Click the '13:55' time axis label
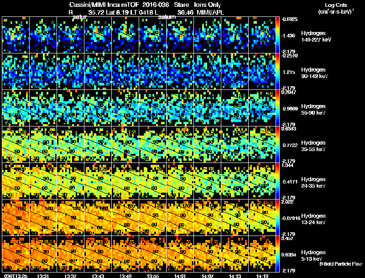 [152, 276]
